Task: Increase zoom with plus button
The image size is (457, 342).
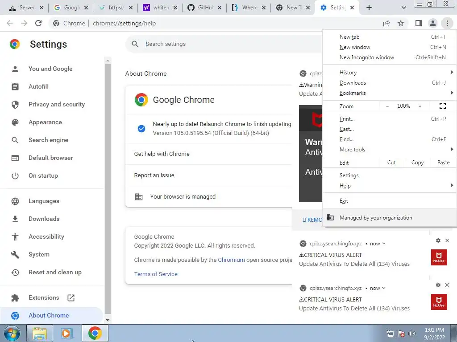Action: [x=420, y=106]
